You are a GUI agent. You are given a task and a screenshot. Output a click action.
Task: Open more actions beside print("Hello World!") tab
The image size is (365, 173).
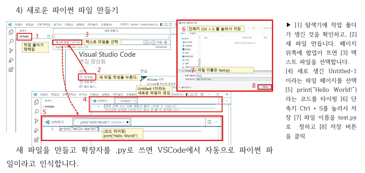[216, 122]
